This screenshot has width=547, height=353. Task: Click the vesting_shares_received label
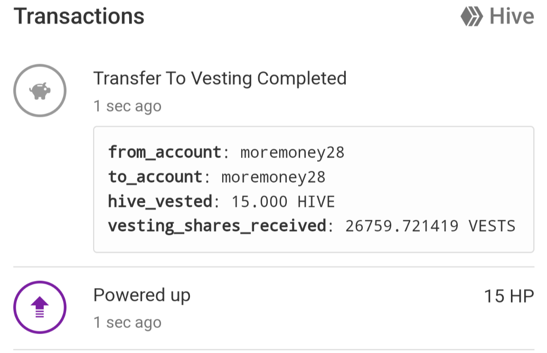pyautogui.click(x=217, y=226)
